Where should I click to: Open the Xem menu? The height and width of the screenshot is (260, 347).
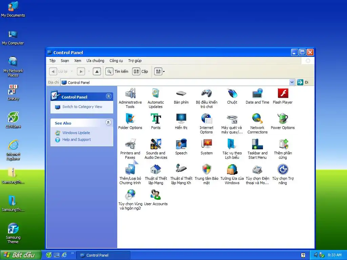click(78, 61)
